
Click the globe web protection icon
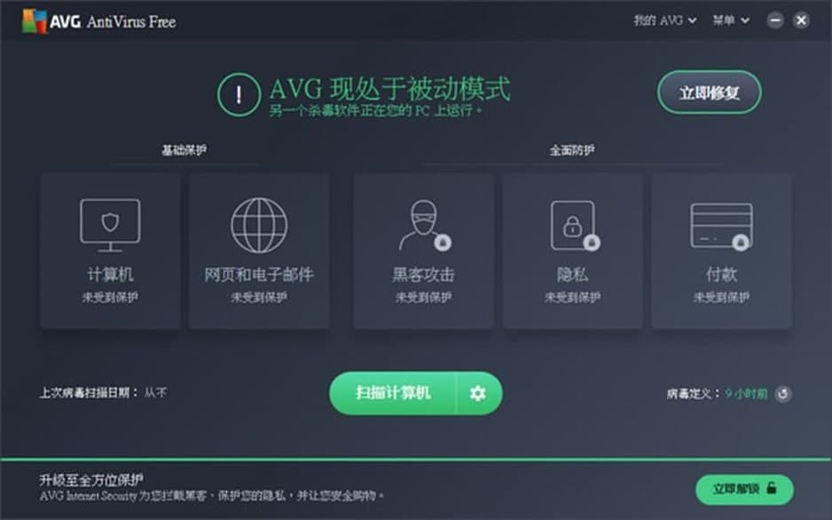pyautogui.click(x=259, y=225)
